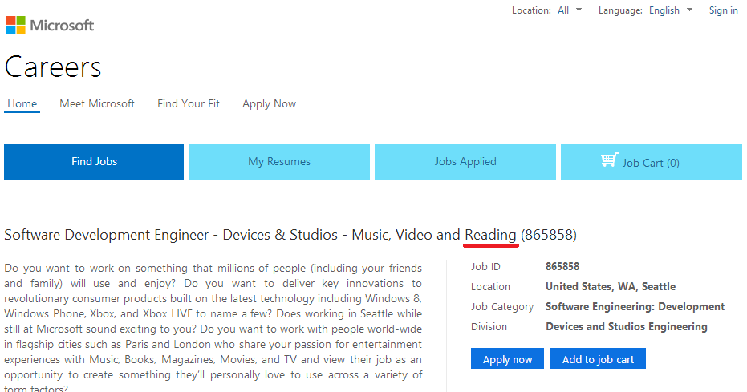Image resolution: width=747 pixels, height=392 pixels.
Task: Open the Meet Microsoft menu item
Action: [97, 103]
